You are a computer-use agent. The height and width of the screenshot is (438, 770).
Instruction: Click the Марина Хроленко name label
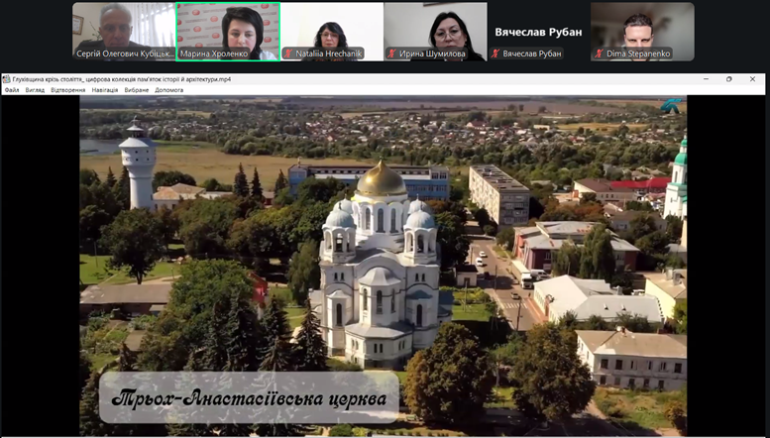point(214,54)
